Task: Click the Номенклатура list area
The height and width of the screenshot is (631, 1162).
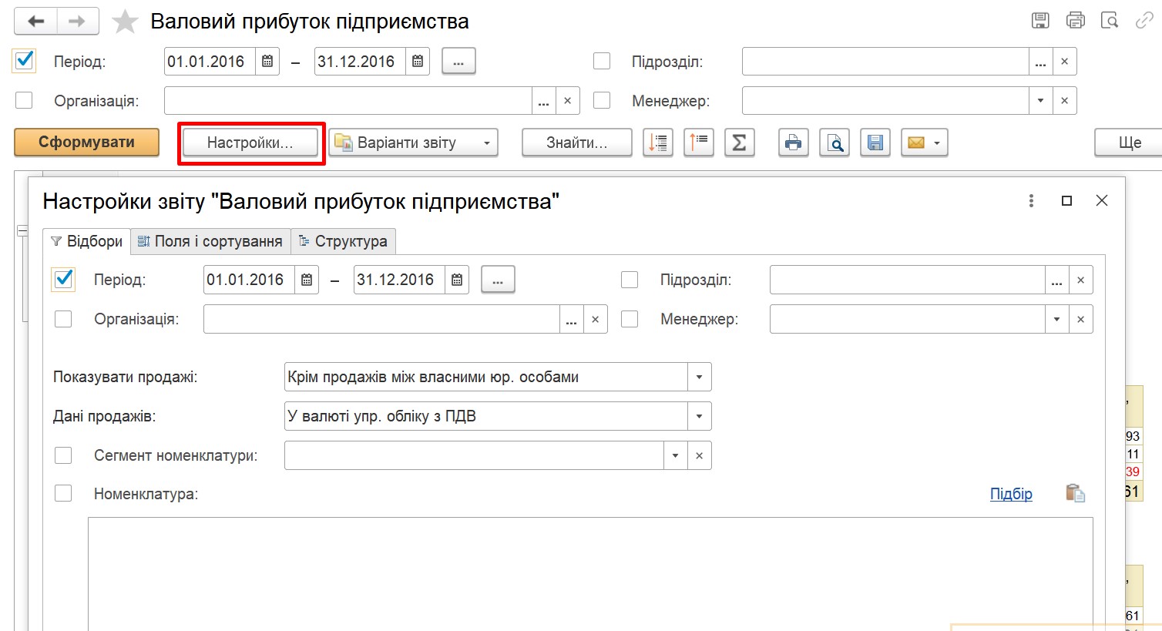Action: [590, 574]
